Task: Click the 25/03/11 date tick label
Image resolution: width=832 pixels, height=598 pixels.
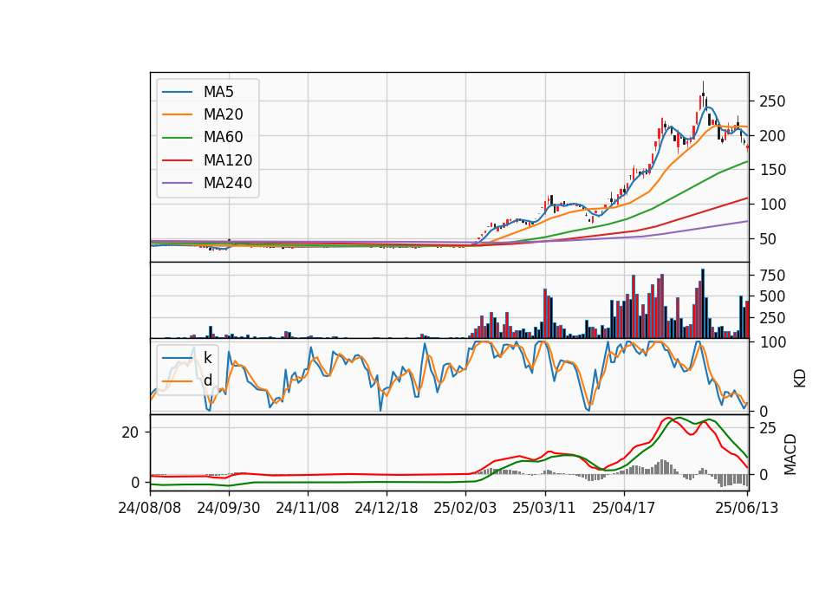Action: pos(544,508)
